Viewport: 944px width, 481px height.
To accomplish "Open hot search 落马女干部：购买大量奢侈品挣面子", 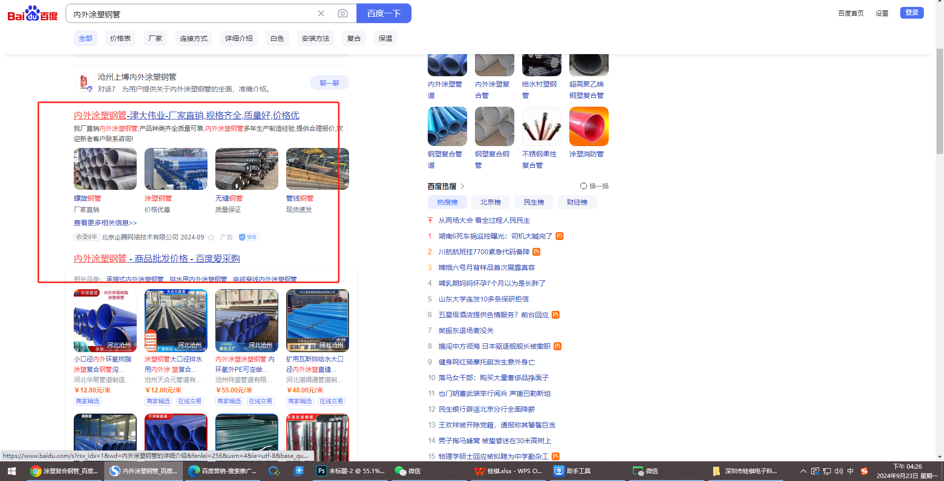I will click(x=494, y=378).
